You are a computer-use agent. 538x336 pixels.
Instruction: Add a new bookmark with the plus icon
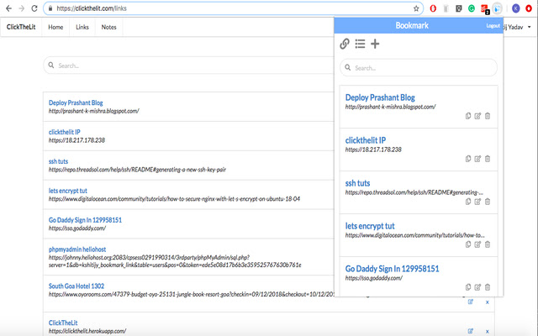click(x=375, y=44)
